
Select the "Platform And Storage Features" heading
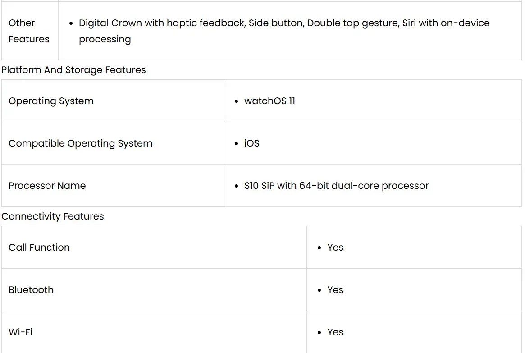74,70
